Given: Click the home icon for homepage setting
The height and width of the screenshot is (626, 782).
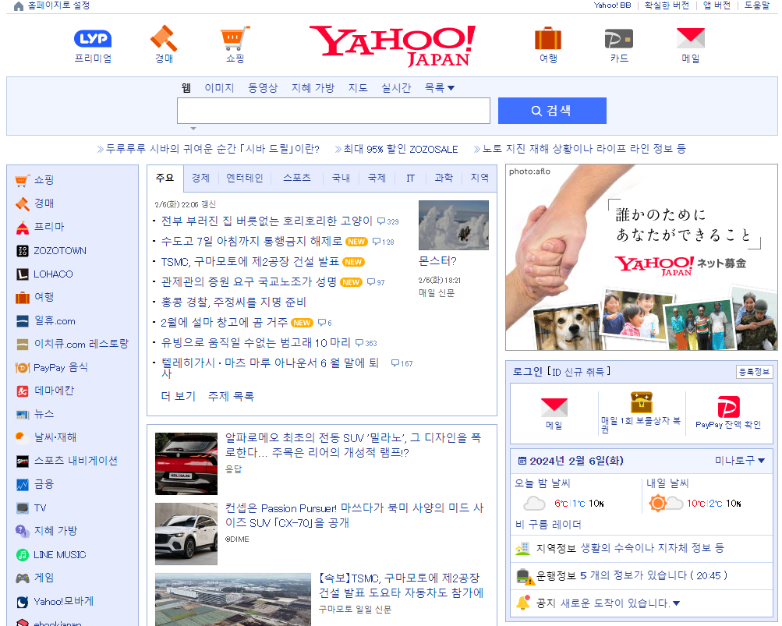Looking at the screenshot, I should click(19, 6).
